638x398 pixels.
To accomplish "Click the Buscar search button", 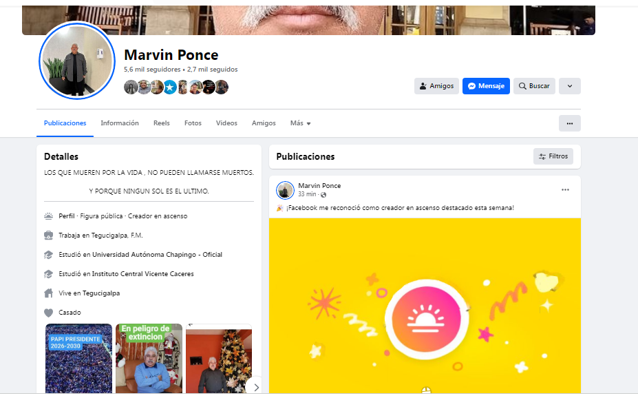I will point(534,86).
